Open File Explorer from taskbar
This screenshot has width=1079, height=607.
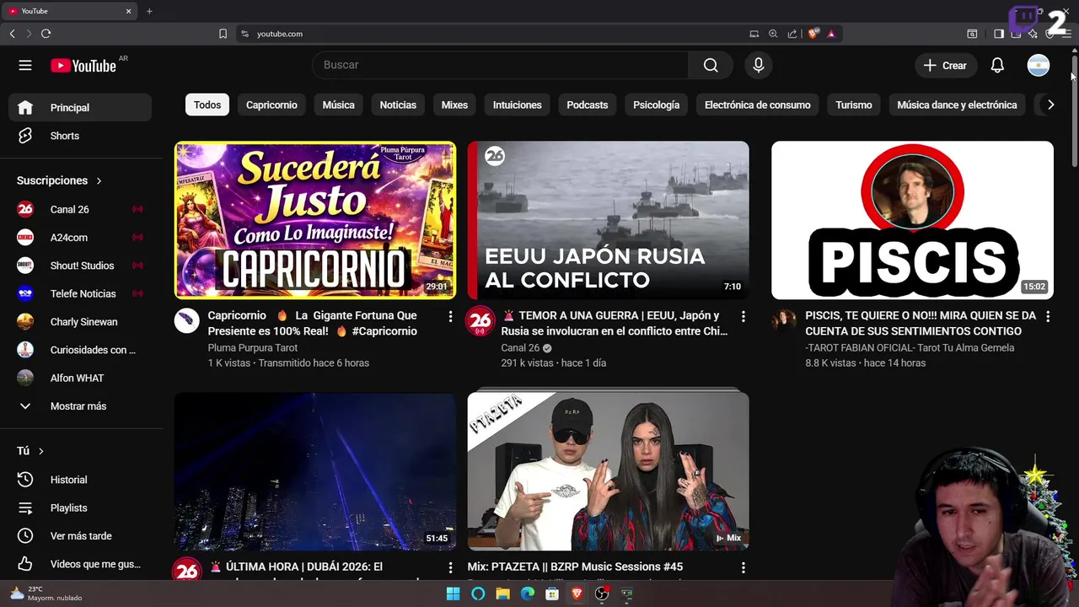coord(502,594)
